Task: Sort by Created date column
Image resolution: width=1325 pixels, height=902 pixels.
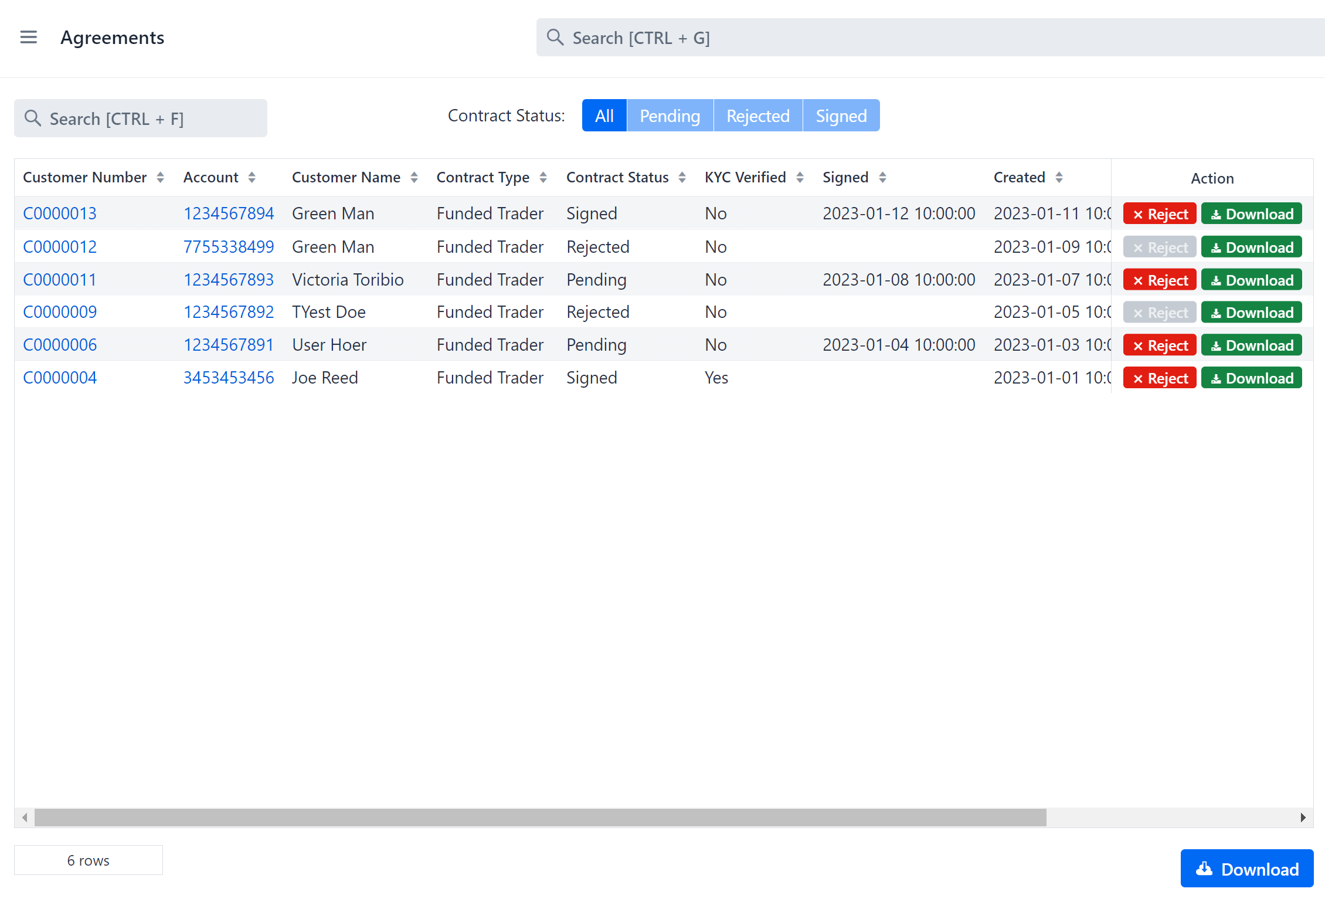Action: [x=1059, y=178]
